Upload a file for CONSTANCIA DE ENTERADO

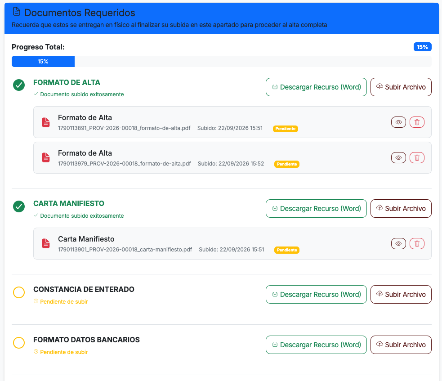[x=401, y=295]
